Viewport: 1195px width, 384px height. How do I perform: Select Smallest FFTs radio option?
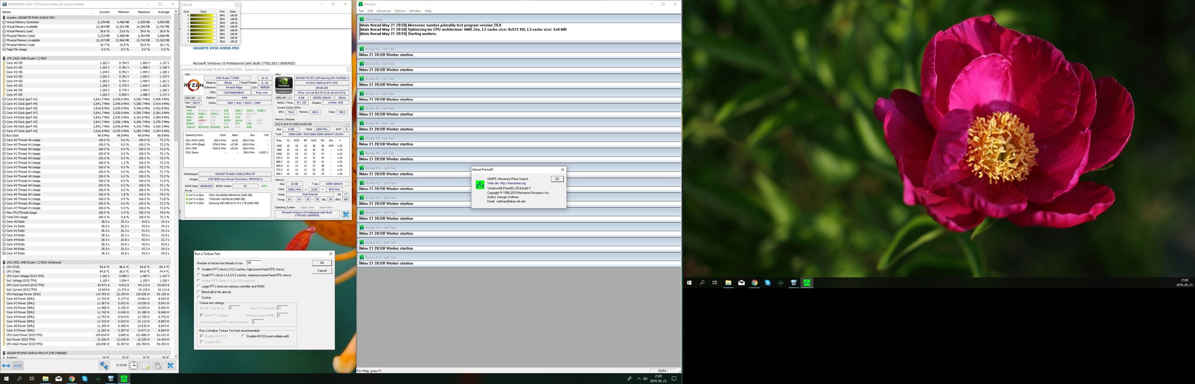(x=199, y=269)
